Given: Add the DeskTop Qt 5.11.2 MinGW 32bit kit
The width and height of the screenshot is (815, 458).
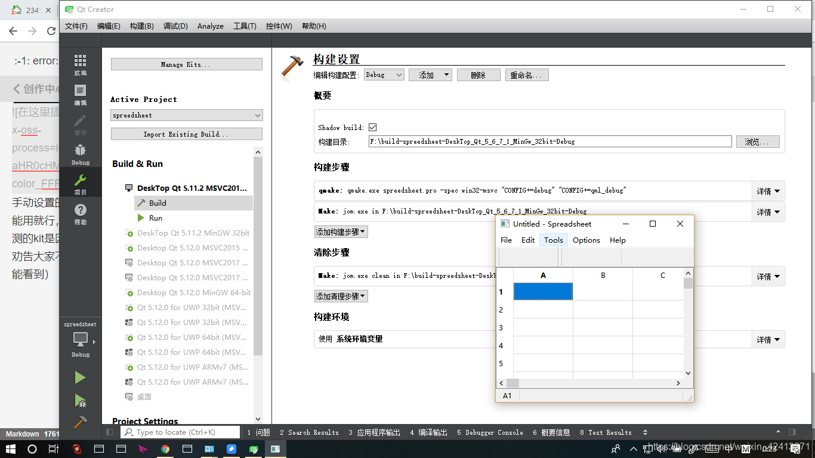Looking at the screenshot, I should click(x=187, y=233).
